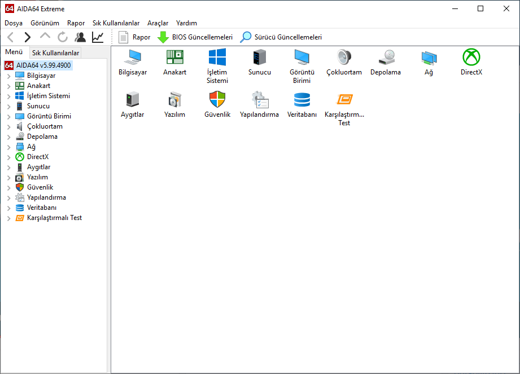Open the Sık Kullanılanlar menu in menu bar
This screenshot has width=520, height=374.
116,23
